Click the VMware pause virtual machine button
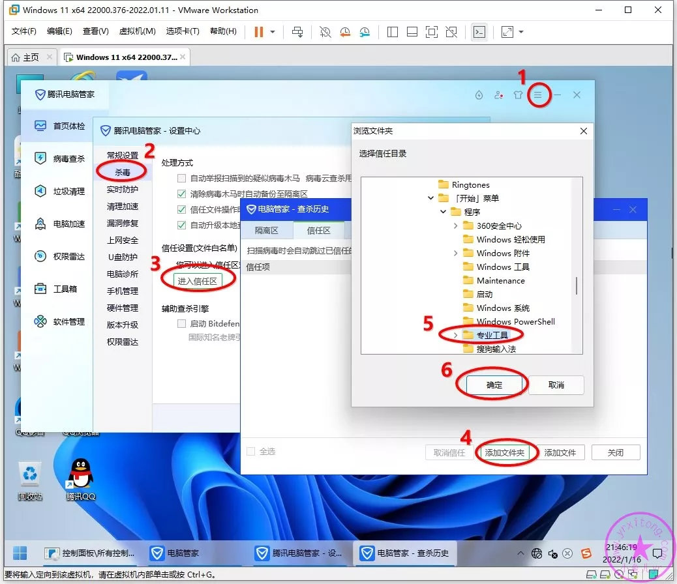 pos(259,32)
